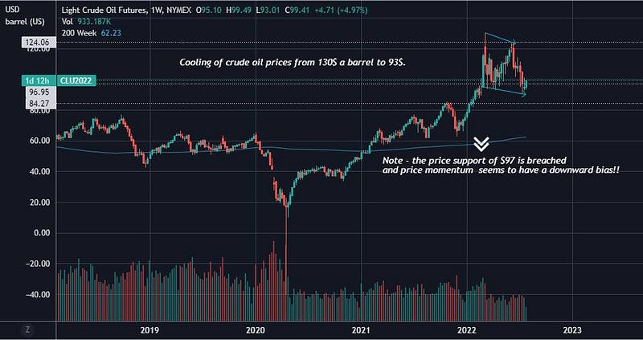643x340 pixels.
Task: Click the 2021 label on time axis
Action: pos(362,330)
